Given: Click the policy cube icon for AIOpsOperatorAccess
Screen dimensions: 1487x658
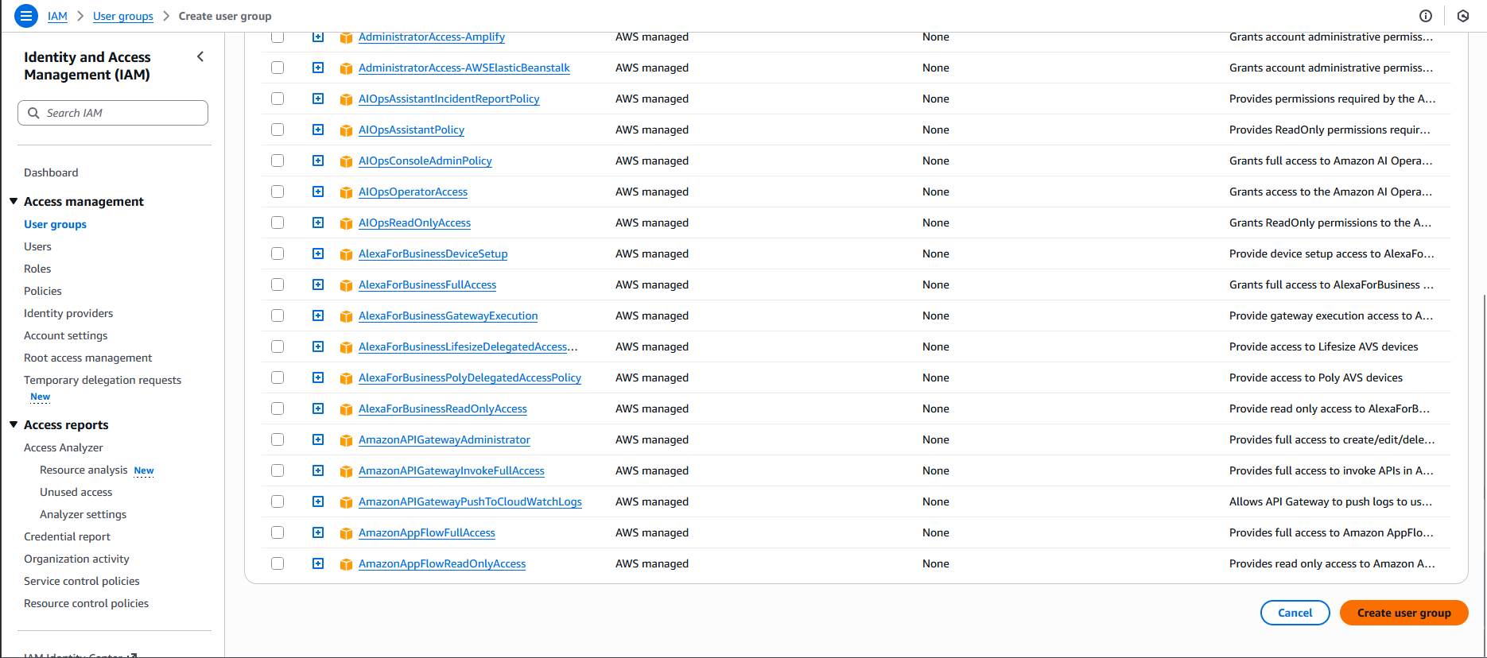Looking at the screenshot, I should click(x=346, y=192).
